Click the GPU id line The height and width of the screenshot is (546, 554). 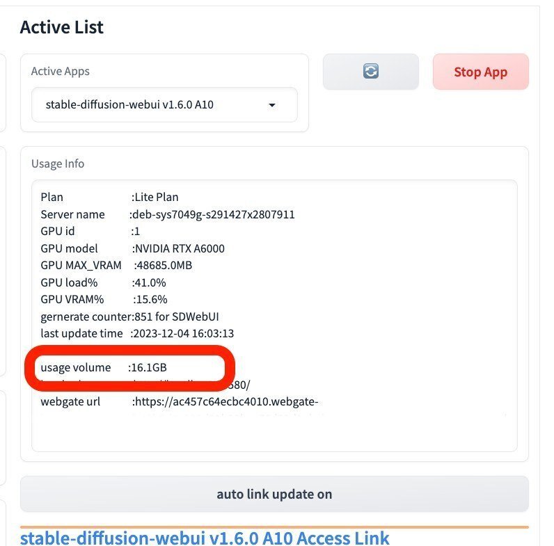tap(90, 231)
